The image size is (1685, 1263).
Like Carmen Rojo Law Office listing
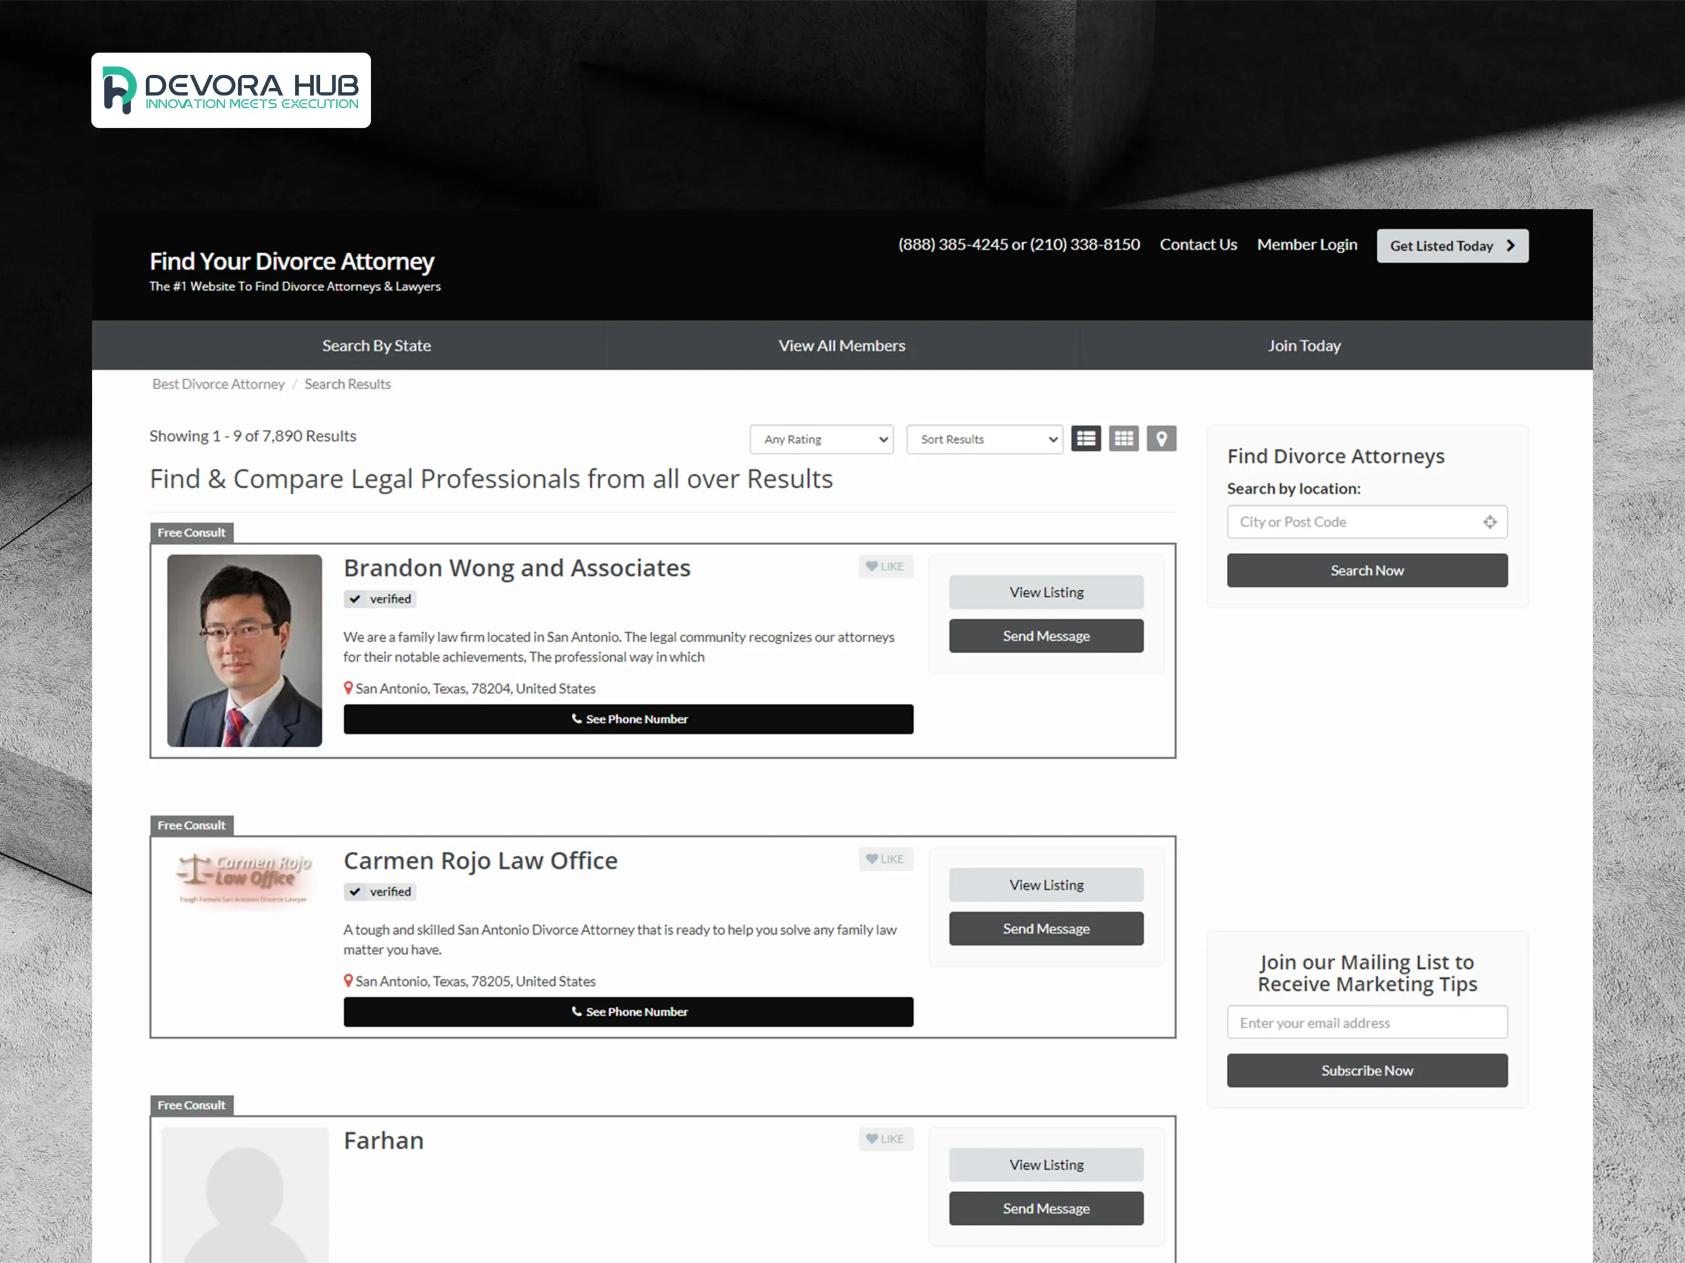[885, 858]
